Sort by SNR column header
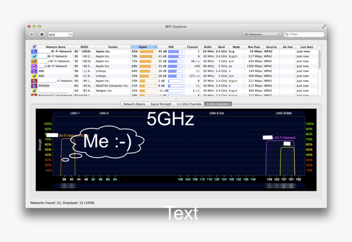This screenshot has width=352, height=242. coord(171,47)
